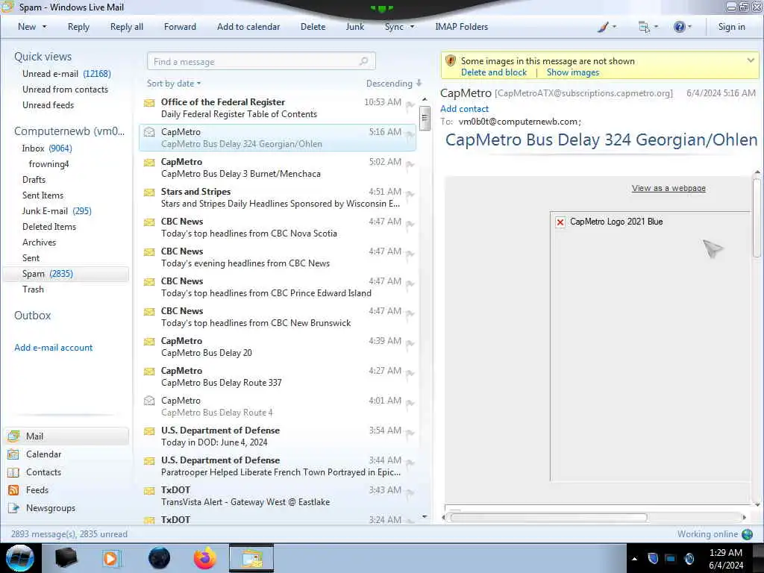The height and width of the screenshot is (573, 764).
Task: Expand the menus icon dropdown arrow
Action: pyautogui.click(x=656, y=27)
